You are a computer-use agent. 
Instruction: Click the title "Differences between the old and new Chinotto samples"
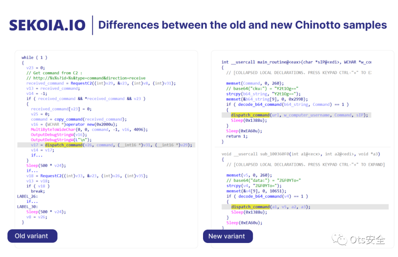[x=242, y=25]
